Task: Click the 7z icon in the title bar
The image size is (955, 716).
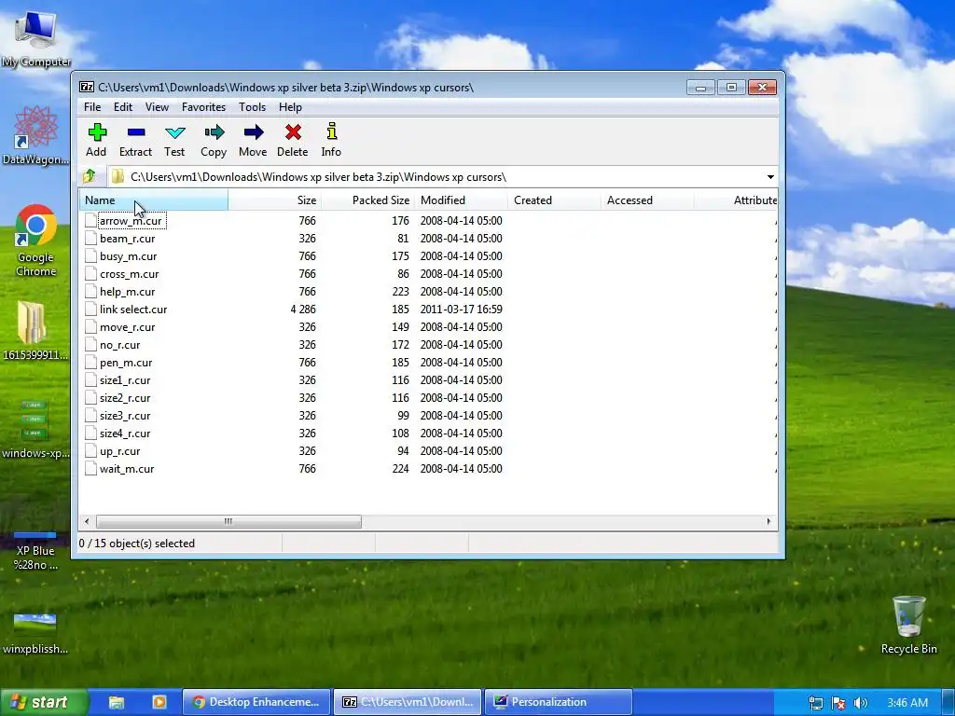Action: (x=87, y=87)
